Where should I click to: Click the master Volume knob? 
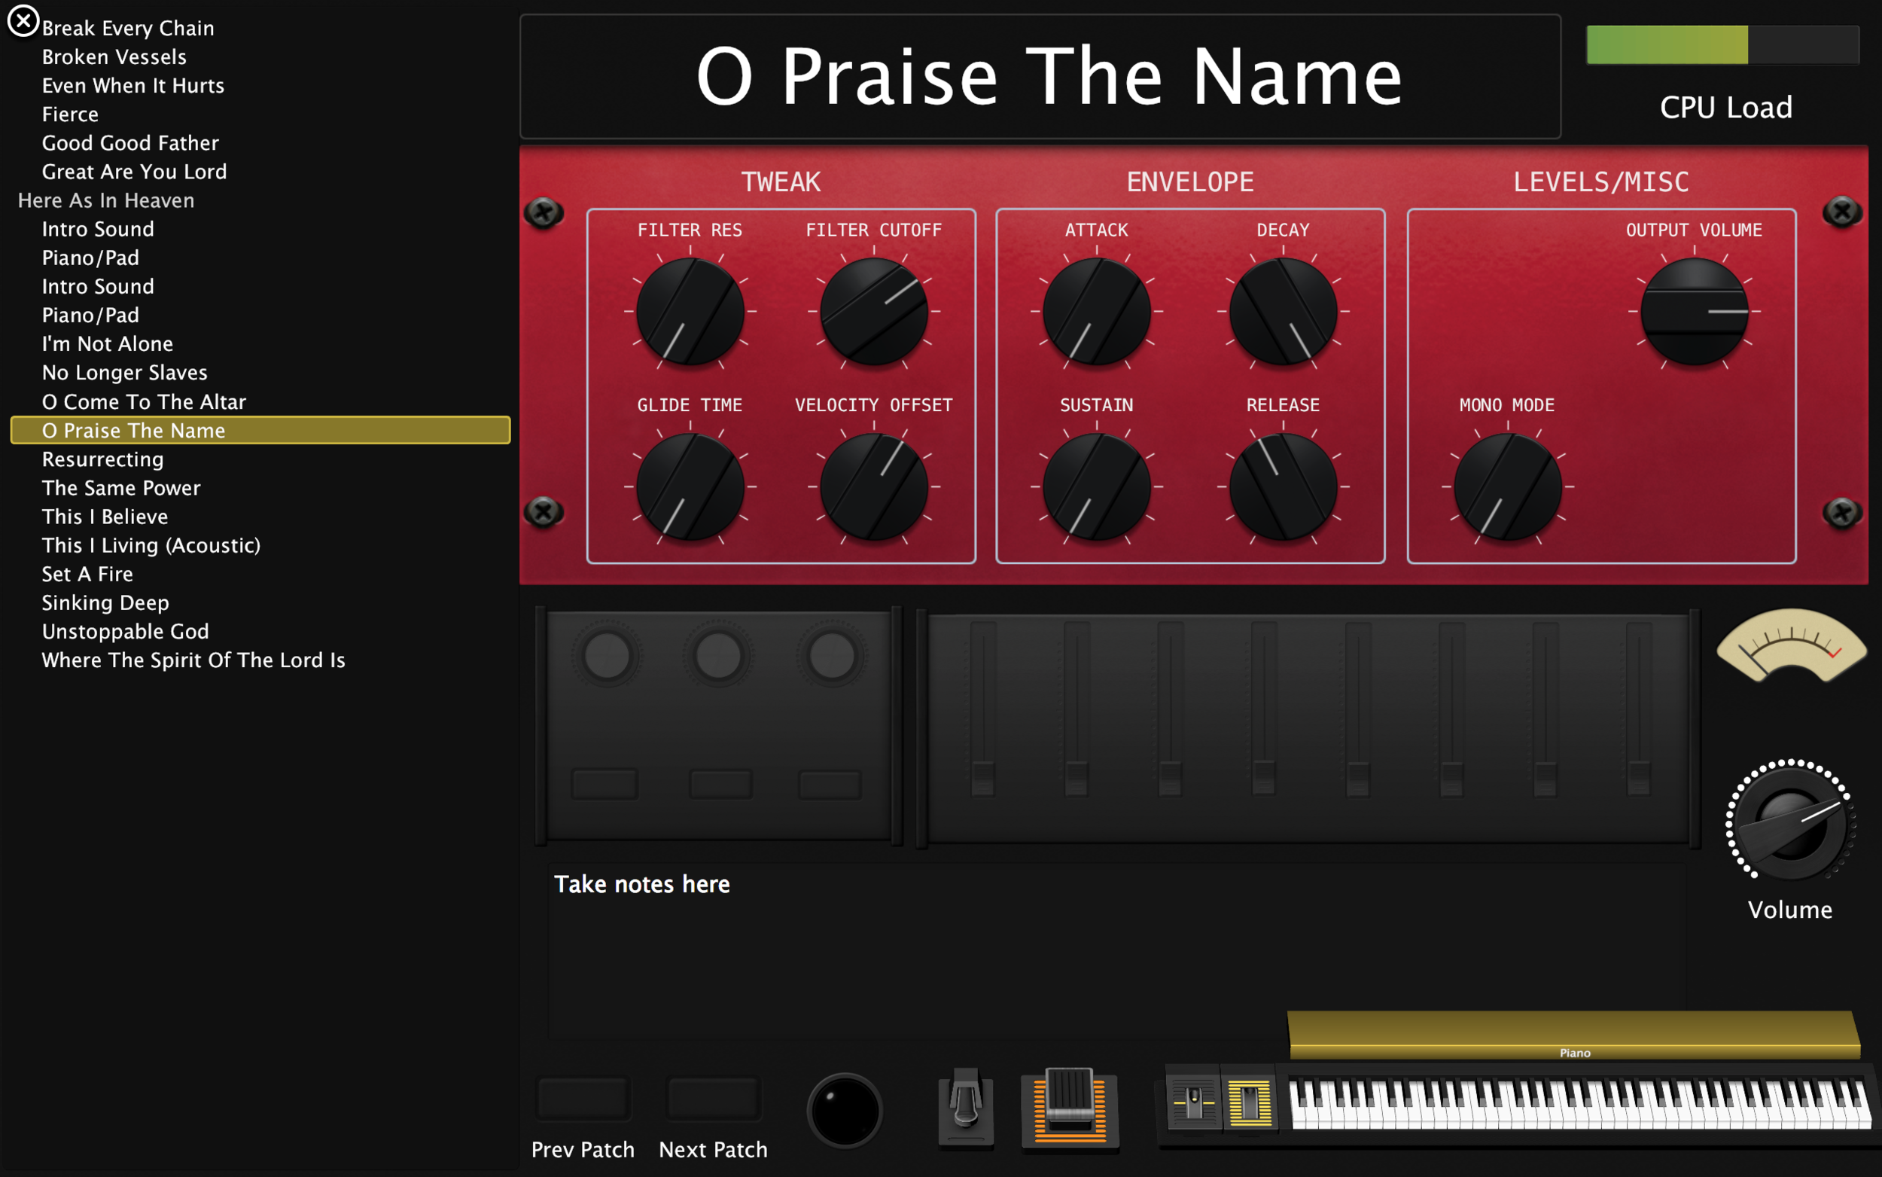pos(1790,824)
